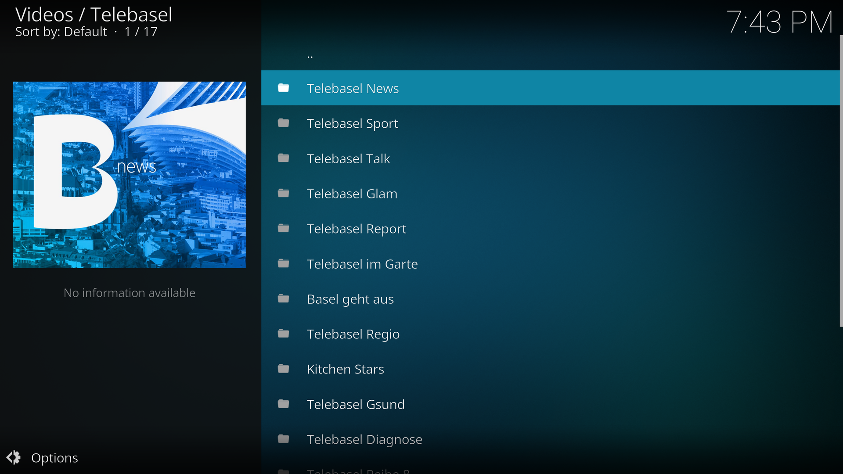Click the folder icon beside Kitchen Stars

pyautogui.click(x=284, y=369)
